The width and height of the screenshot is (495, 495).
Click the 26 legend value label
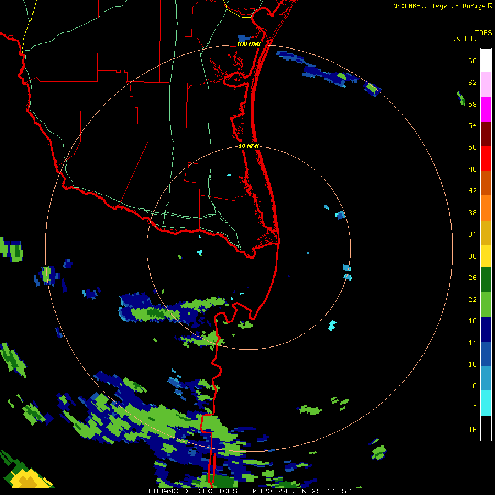[x=472, y=278]
